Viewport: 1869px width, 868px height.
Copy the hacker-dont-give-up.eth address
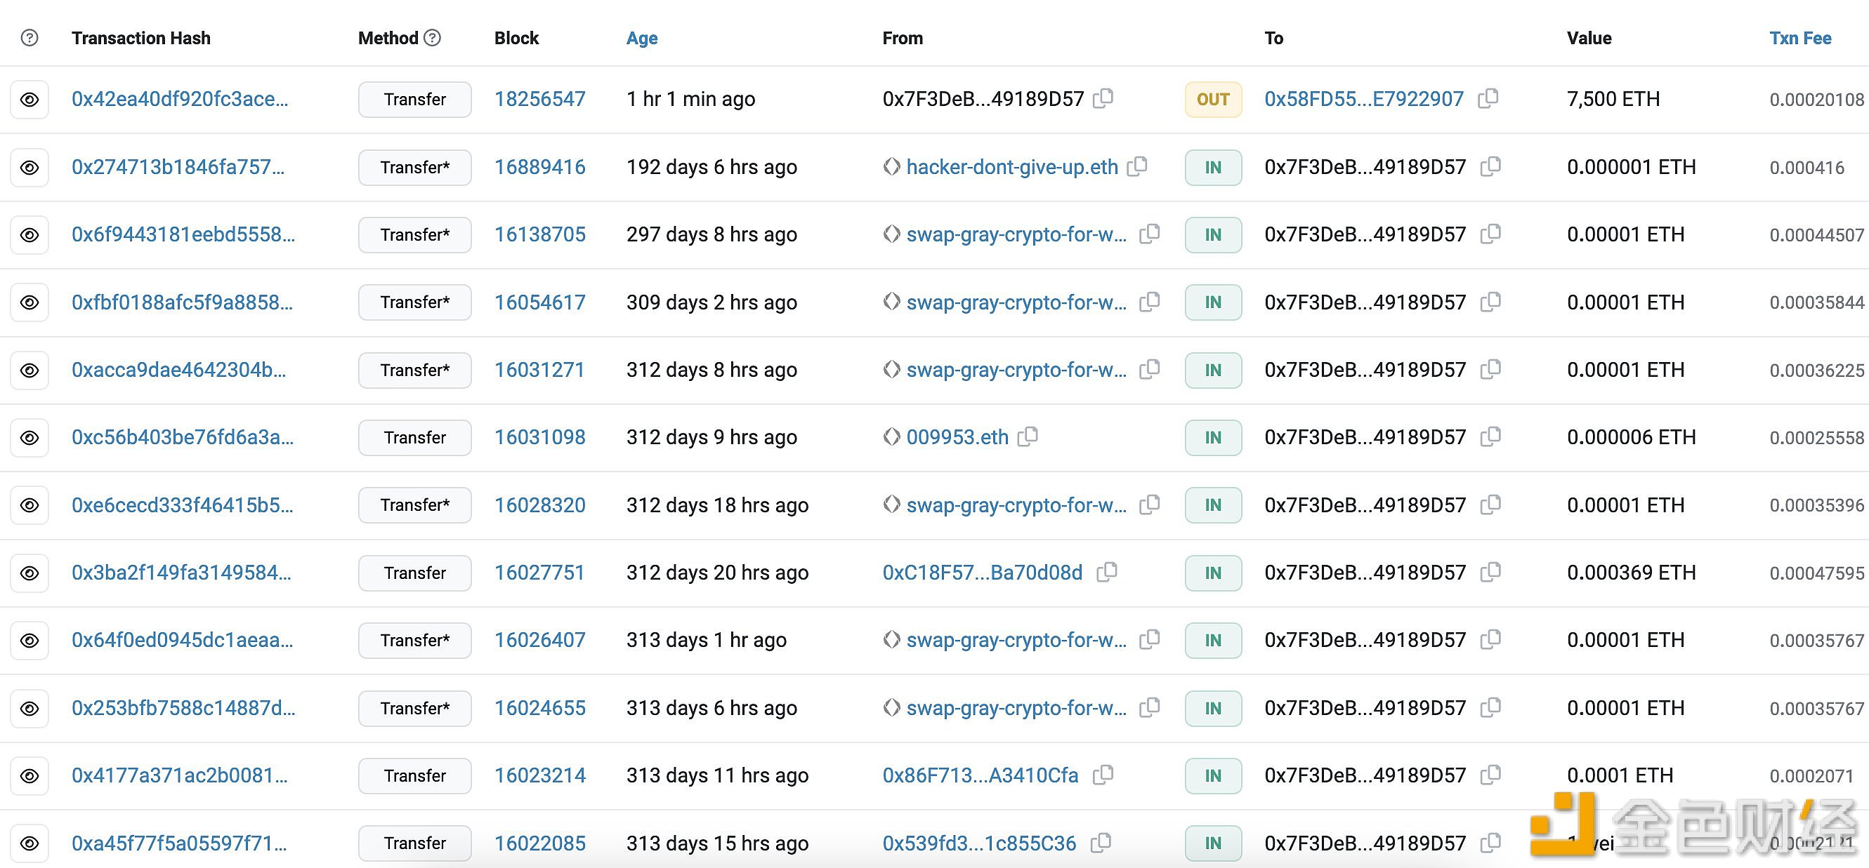pyautogui.click(x=1137, y=166)
